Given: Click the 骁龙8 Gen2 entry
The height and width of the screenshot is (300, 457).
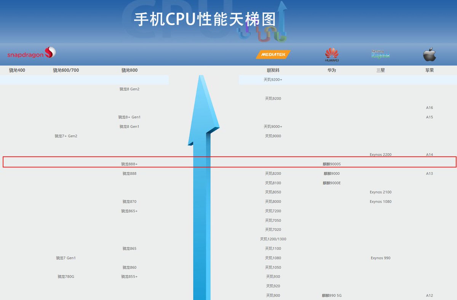Looking at the screenshot, I should [129, 89].
